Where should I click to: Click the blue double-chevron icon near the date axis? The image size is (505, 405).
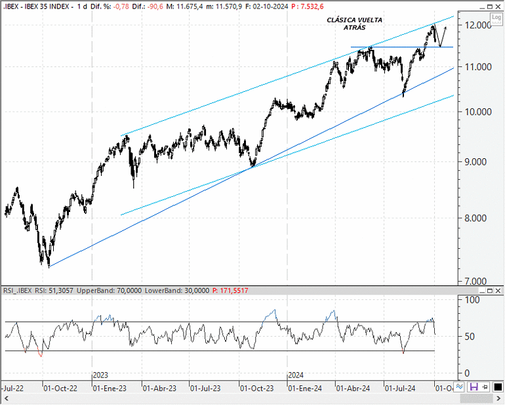[x=459, y=387]
